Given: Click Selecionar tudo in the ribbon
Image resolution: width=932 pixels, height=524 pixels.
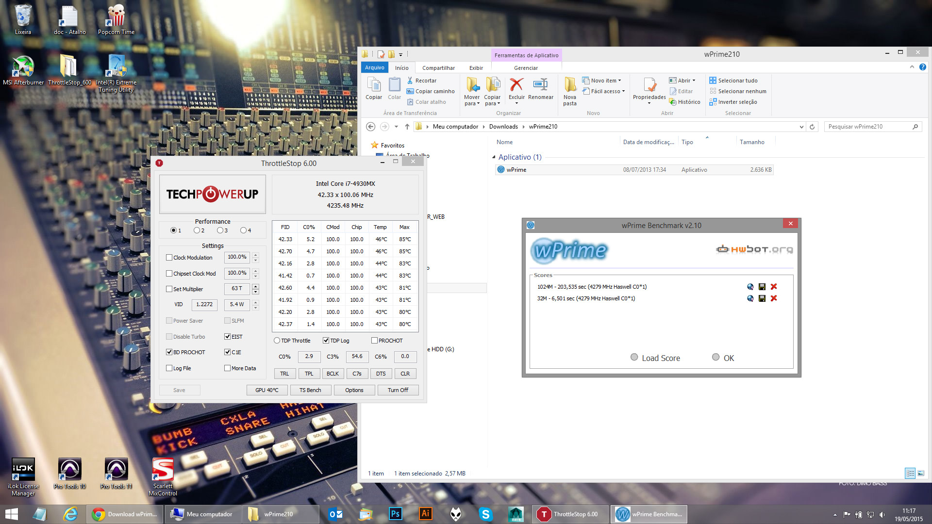Looking at the screenshot, I should 733,81.
